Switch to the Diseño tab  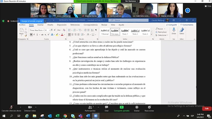tap(50, 25)
